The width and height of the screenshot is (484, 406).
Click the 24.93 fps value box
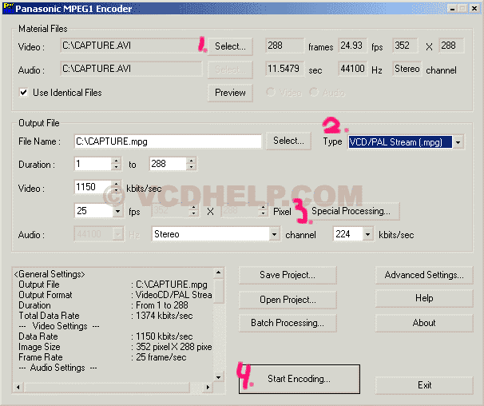pyautogui.click(x=352, y=46)
